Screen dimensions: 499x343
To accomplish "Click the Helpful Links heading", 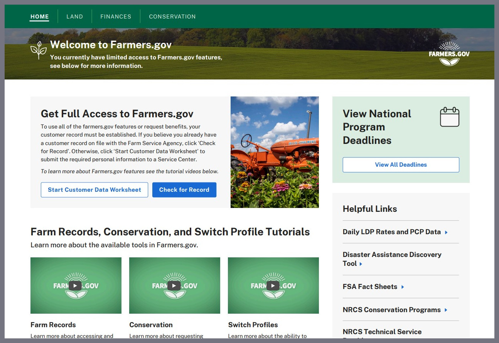I will (370, 209).
